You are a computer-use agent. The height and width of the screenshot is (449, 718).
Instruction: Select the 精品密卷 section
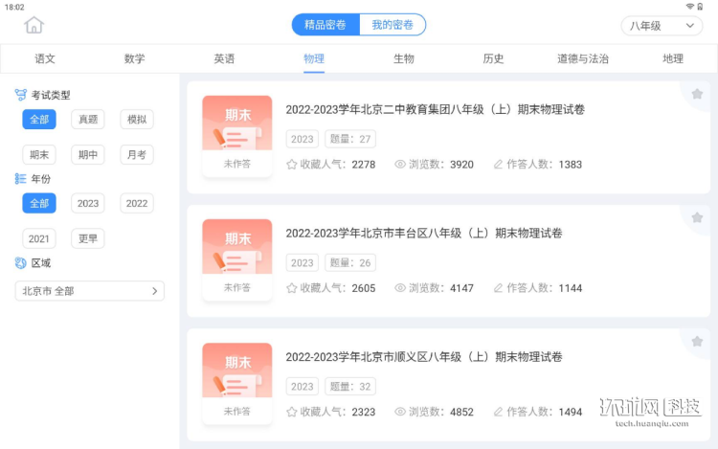(x=325, y=25)
